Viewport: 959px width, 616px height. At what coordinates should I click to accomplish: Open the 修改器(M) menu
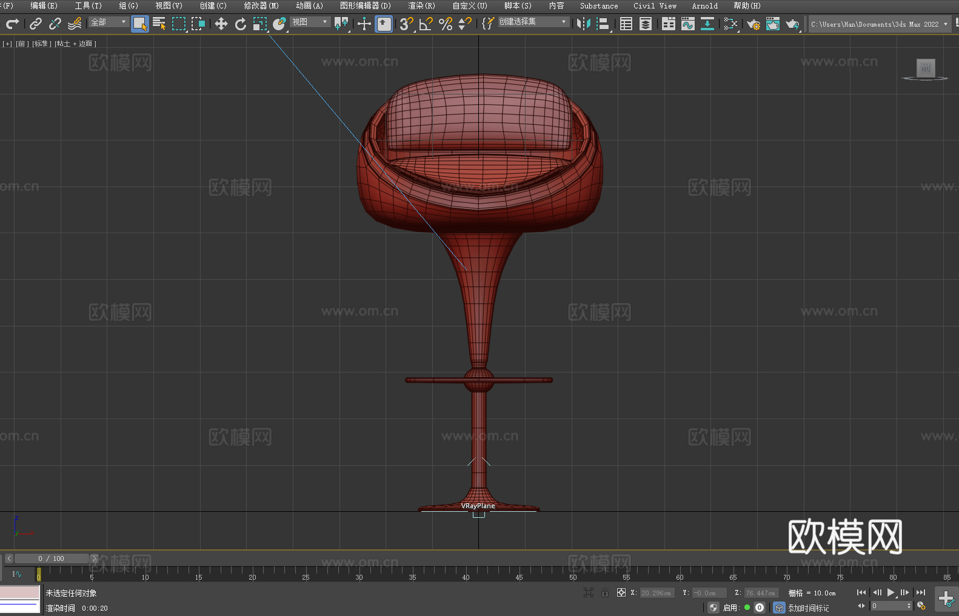(261, 5)
